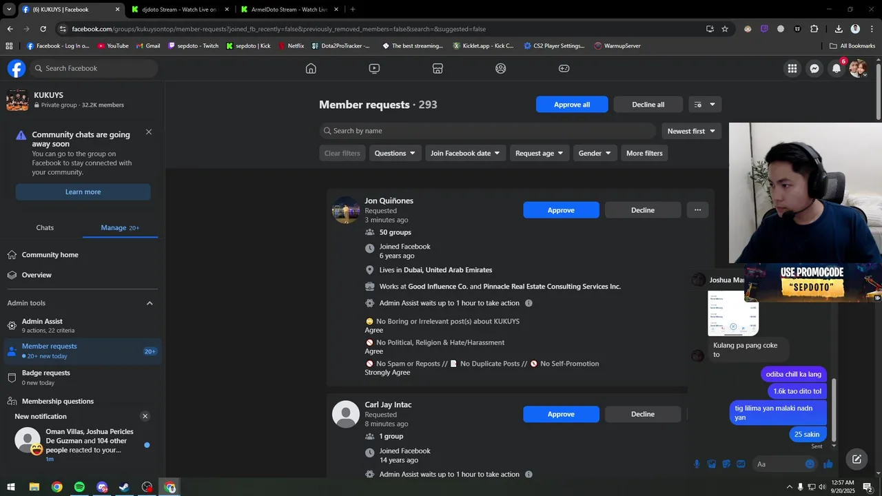Click the microphone voice clip icon in chat
The width and height of the screenshot is (882, 496).
(x=697, y=464)
